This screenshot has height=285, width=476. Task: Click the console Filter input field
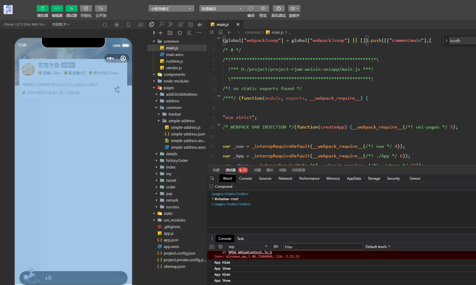tap(322, 247)
